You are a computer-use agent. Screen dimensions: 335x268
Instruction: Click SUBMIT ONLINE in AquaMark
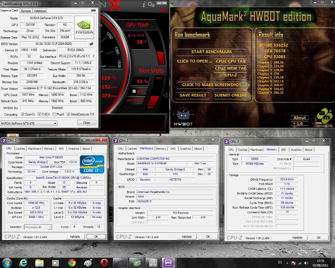(x=230, y=95)
